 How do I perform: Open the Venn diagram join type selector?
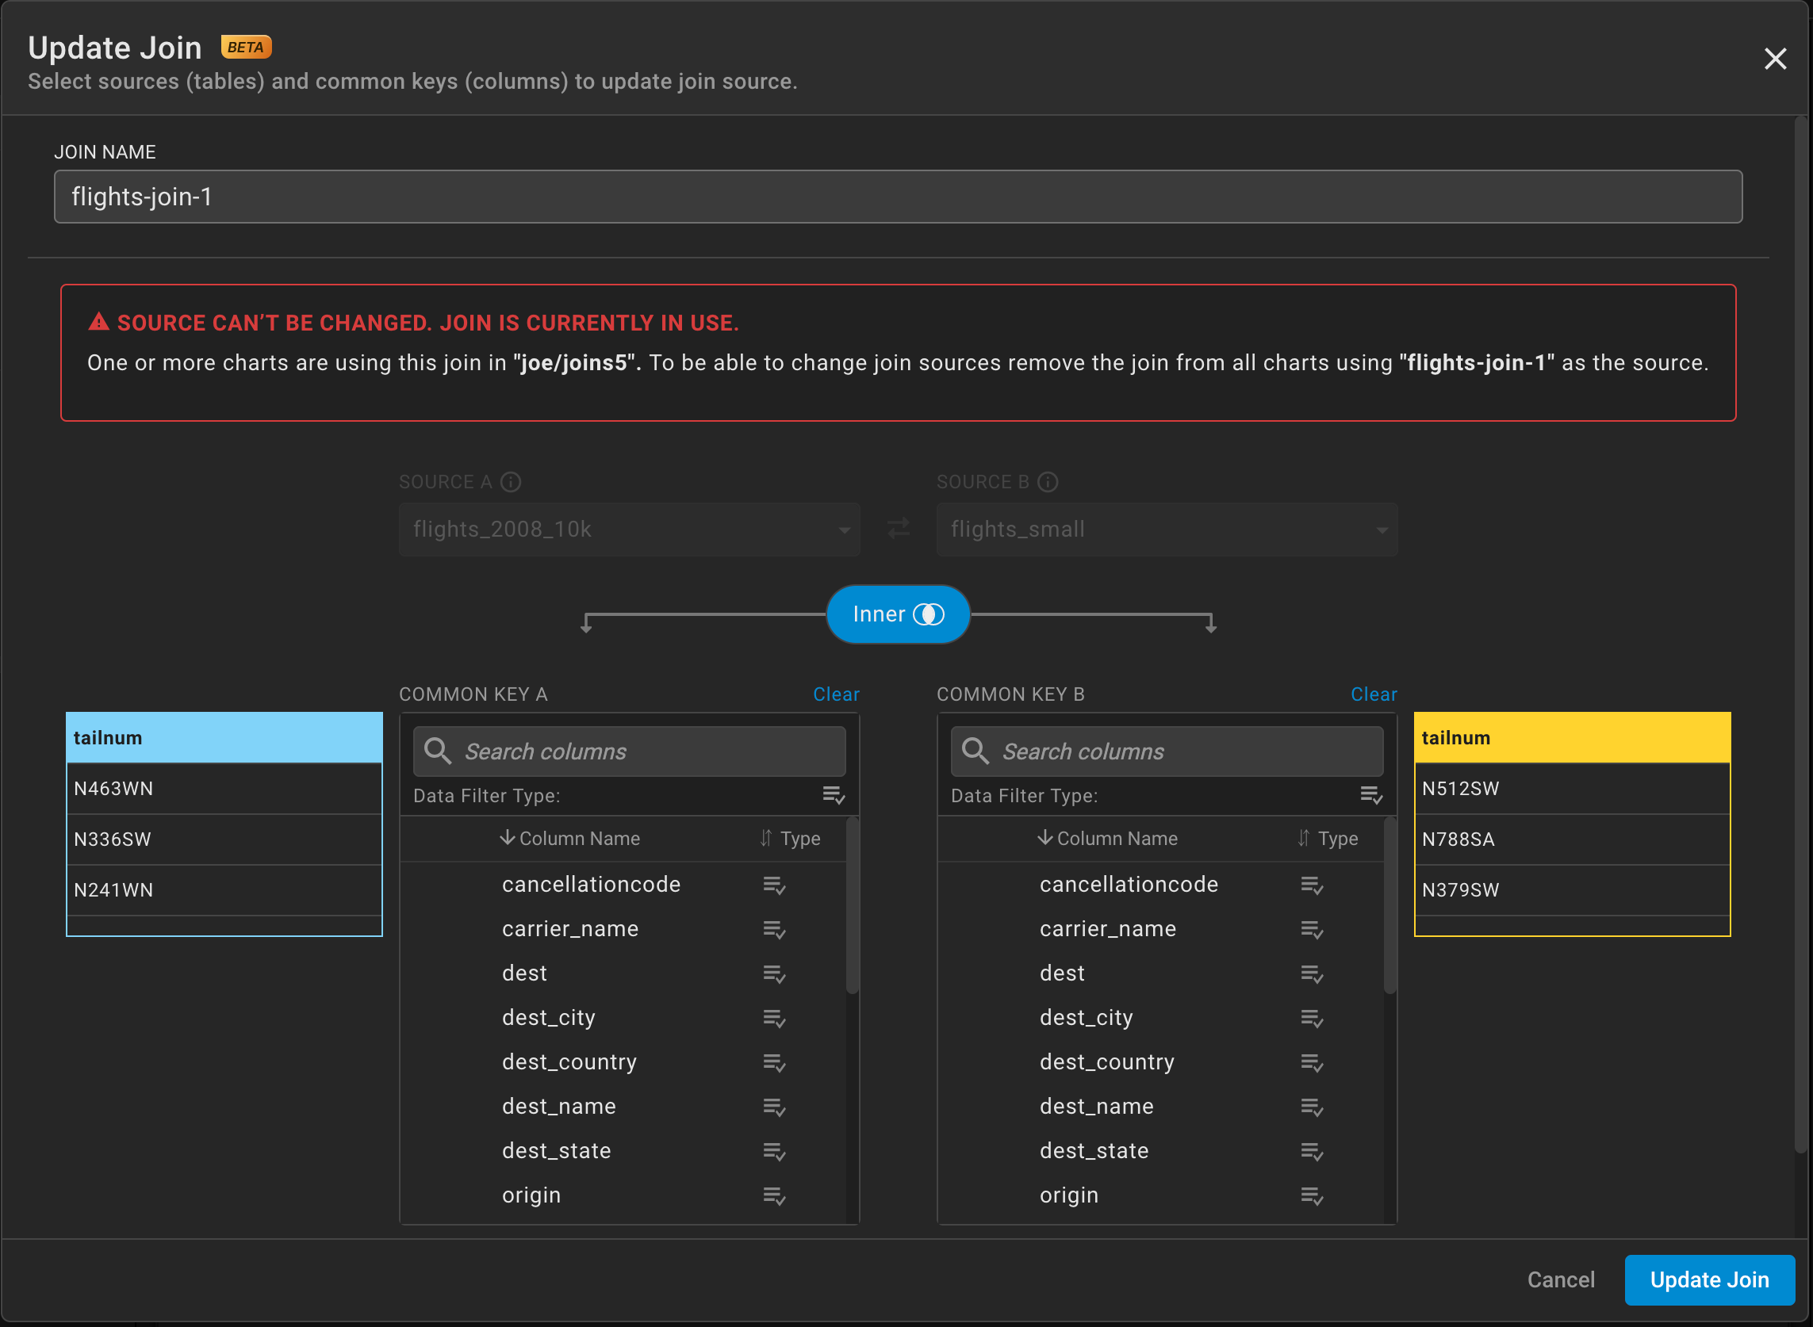click(930, 614)
